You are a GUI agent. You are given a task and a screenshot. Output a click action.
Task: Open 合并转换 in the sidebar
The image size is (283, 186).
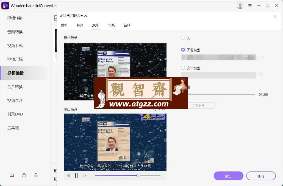pos(15,87)
